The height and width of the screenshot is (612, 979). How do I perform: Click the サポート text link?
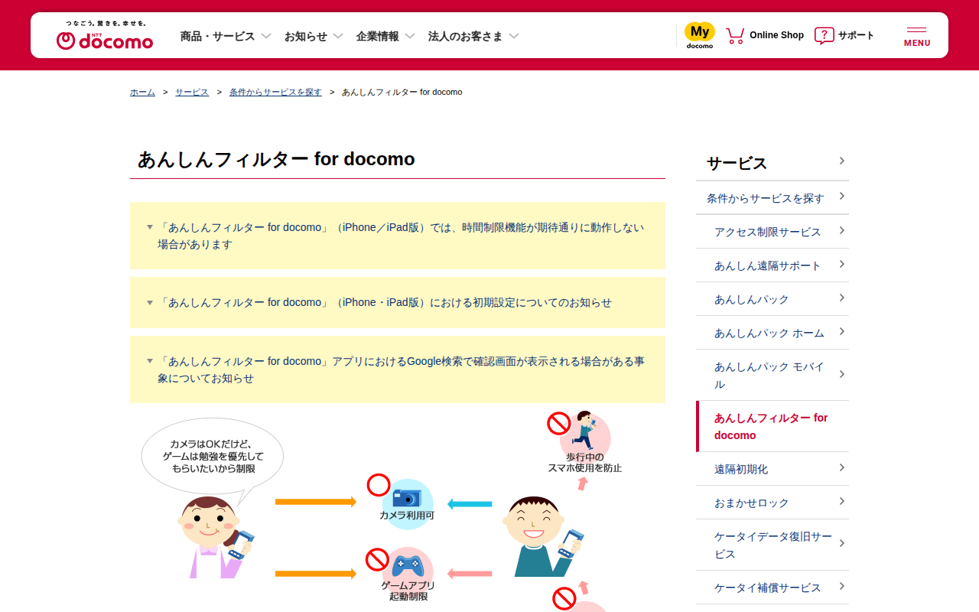coord(856,35)
